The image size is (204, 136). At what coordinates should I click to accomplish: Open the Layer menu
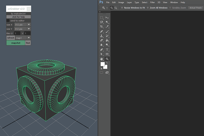click(129, 2)
